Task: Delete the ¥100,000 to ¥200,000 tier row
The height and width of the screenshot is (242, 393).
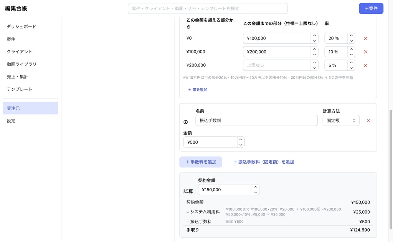Action: 365,52
